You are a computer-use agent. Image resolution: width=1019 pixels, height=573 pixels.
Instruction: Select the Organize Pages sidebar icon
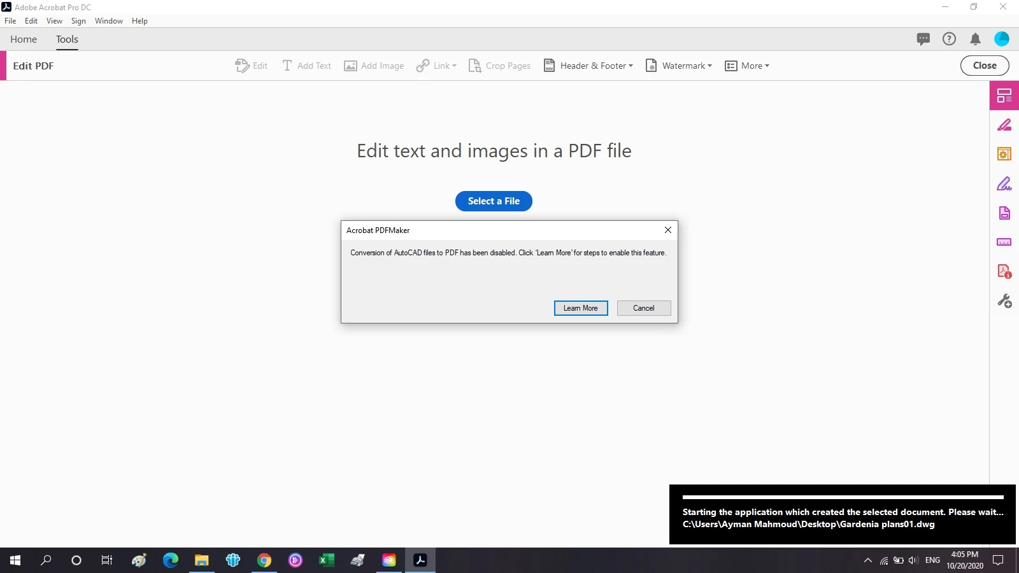tap(1004, 95)
